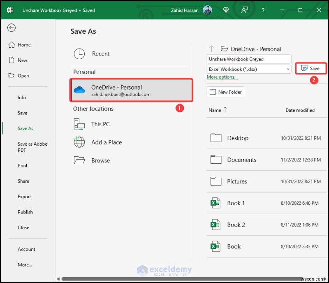This screenshot has width=329, height=283.
Task: Click date 11/2/2022 12:38 PM
Action: pos(301,160)
